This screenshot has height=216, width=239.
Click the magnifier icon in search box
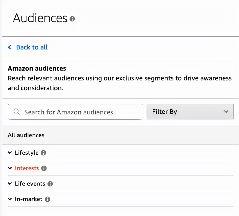tap(17, 112)
